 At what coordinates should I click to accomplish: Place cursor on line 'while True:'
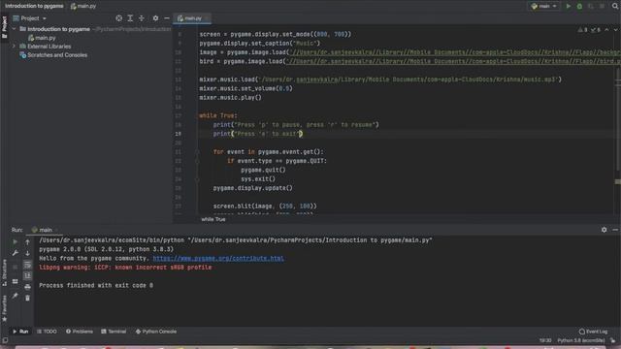(218, 115)
